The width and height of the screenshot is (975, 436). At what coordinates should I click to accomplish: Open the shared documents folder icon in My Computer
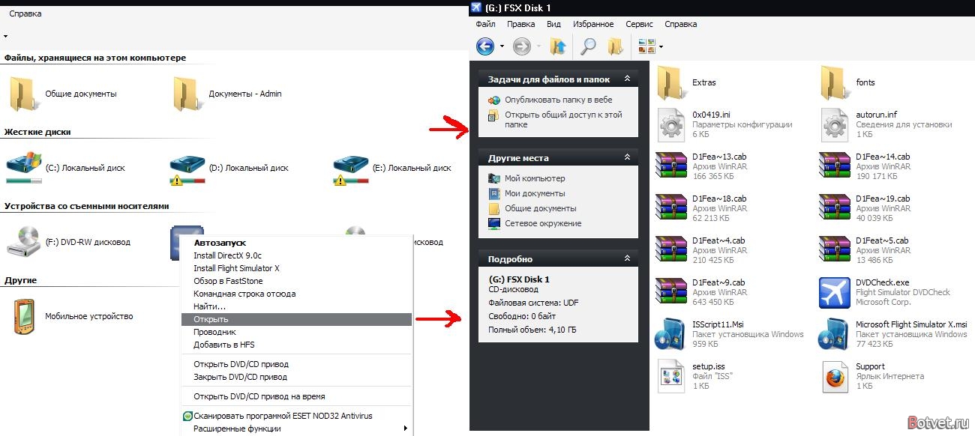[x=23, y=94]
